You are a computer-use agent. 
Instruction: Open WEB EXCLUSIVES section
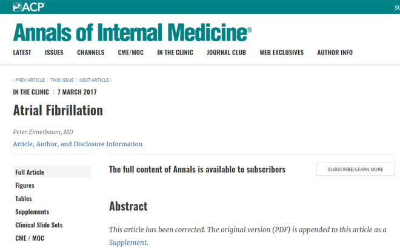(x=282, y=53)
